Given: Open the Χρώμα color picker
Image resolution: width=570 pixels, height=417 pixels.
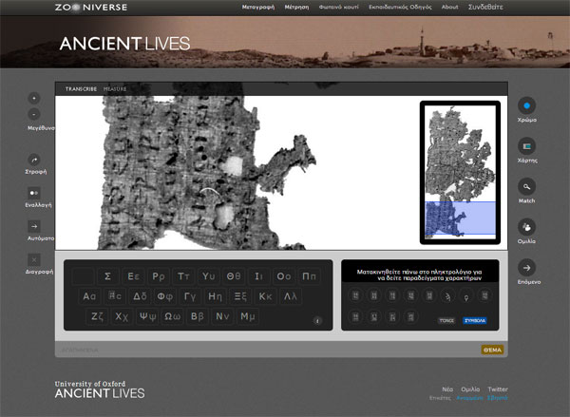Looking at the screenshot, I should (x=527, y=105).
